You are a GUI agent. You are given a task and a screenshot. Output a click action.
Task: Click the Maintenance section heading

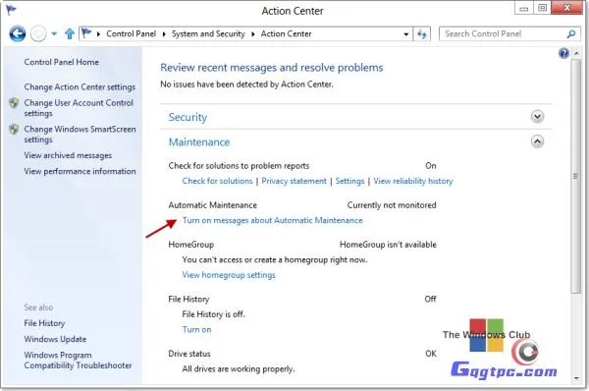199,142
